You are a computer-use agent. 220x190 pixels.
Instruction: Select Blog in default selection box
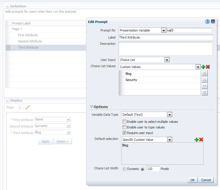click(125, 145)
